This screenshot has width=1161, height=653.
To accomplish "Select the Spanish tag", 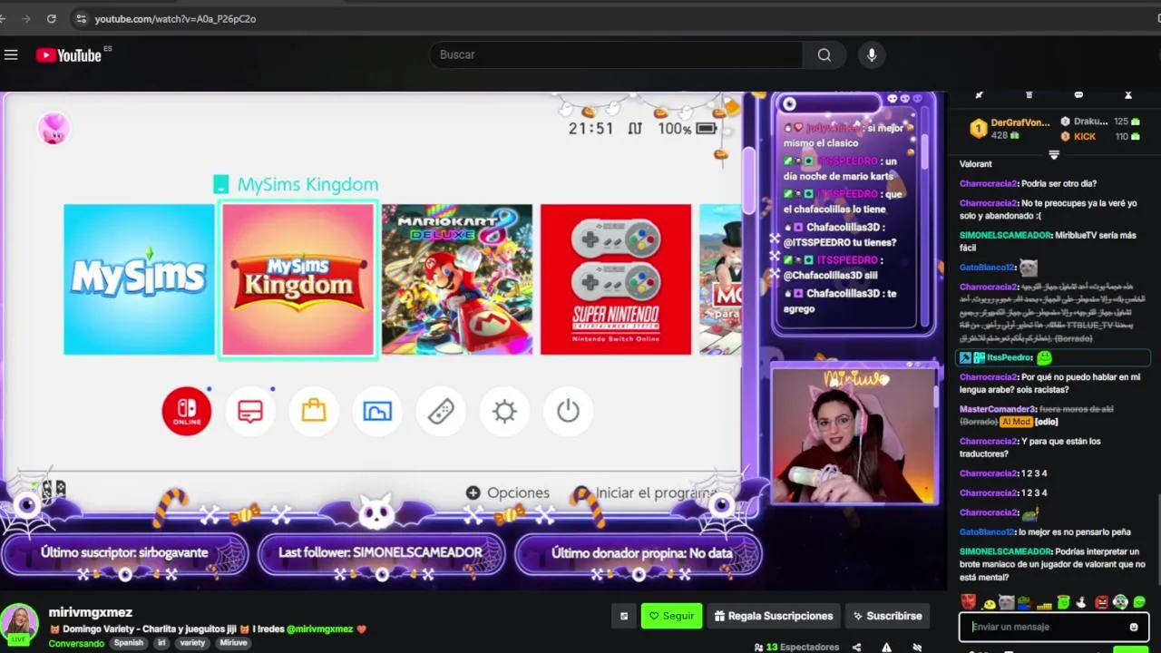I will pos(129,643).
